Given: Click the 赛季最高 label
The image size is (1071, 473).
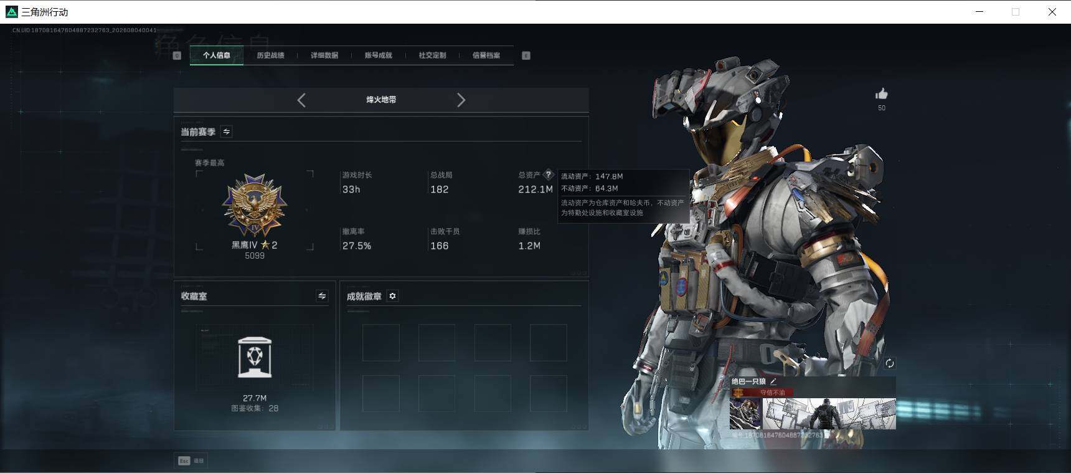Looking at the screenshot, I should click(210, 163).
